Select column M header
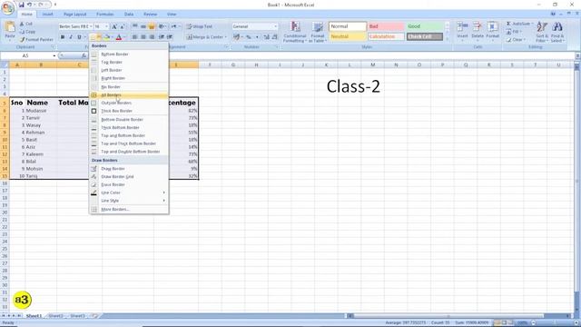The height and width of the screenshot is (327, 581). click(x=372, y=64)
